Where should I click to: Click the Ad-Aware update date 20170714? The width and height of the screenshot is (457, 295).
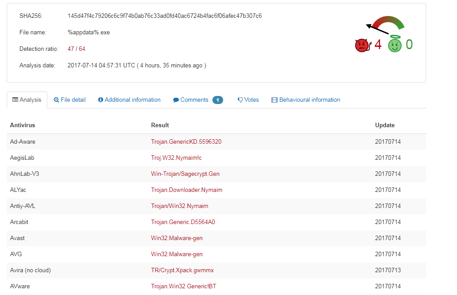388,141
